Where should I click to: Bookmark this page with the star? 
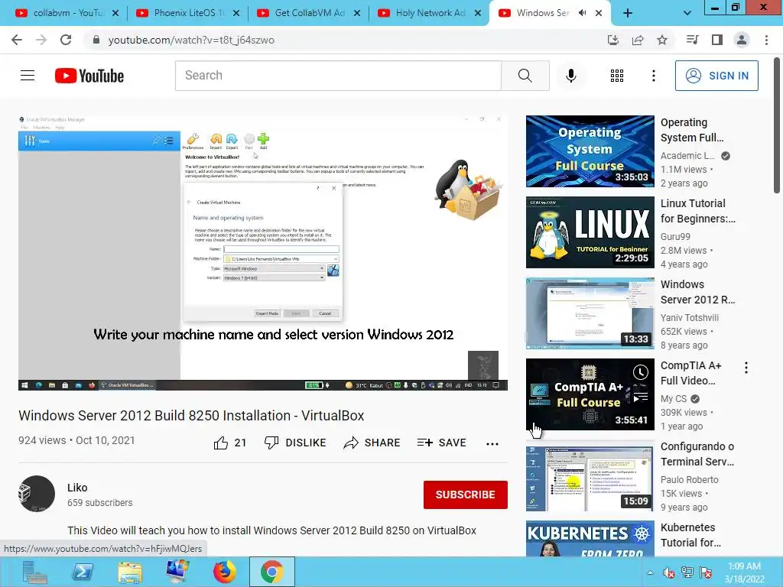click(662, 40)
